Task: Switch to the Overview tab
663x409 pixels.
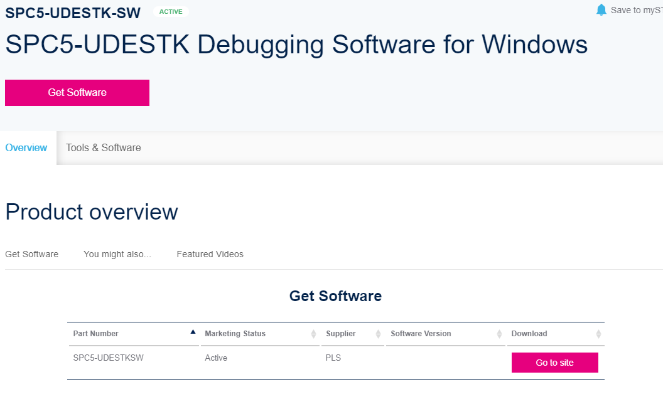Action: 26,147
